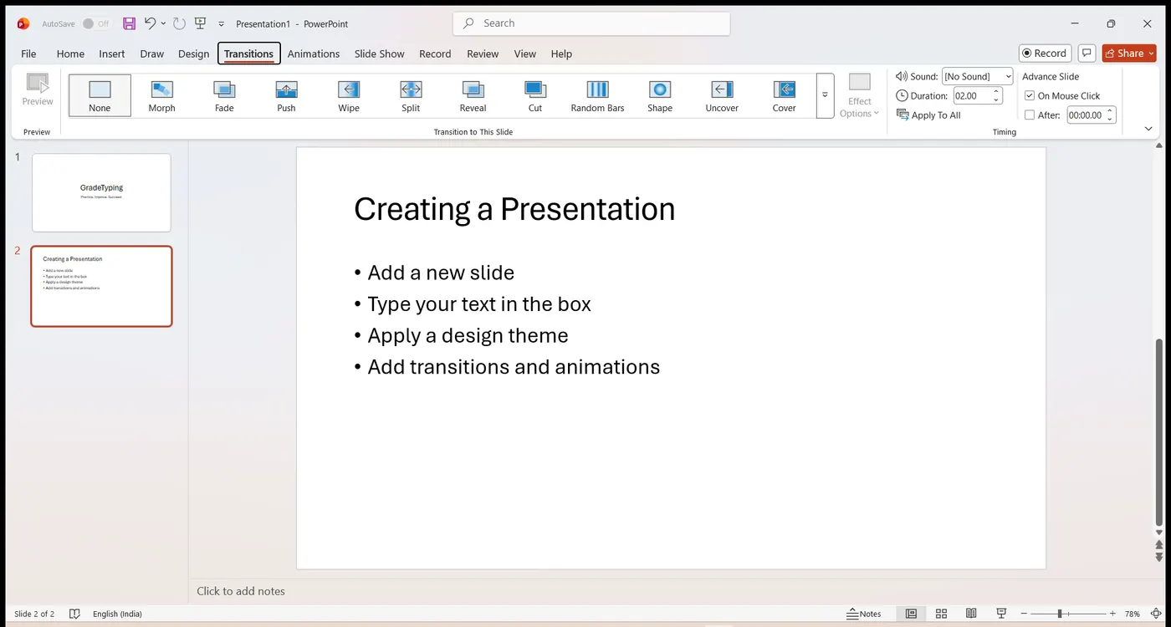Expand the transitions gallery
The width and height of the screenshot is (1171, 627).
pyautogui.click(x=825, y=95)
